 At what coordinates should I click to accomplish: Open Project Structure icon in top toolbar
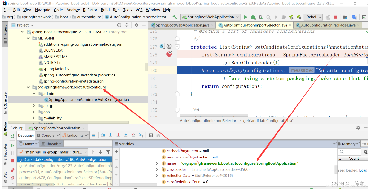[345, 17]
